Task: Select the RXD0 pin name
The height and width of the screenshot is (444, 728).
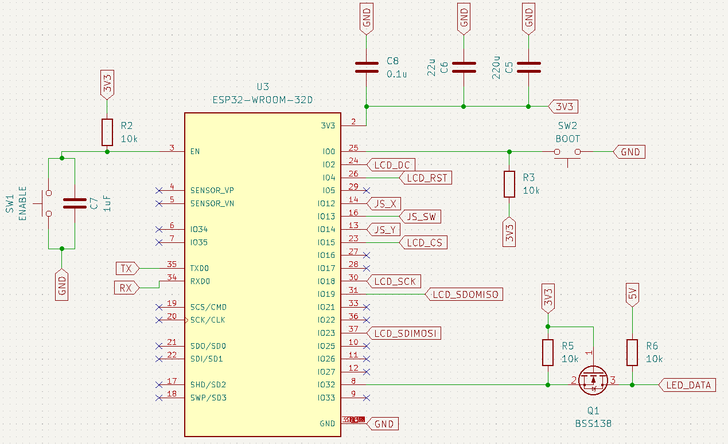Action: pos(200,281)
